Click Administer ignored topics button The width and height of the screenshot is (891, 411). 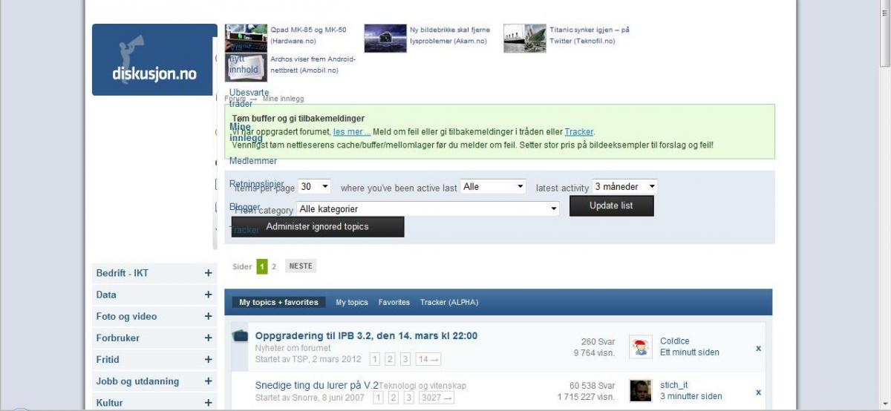(x=318, y=226)
